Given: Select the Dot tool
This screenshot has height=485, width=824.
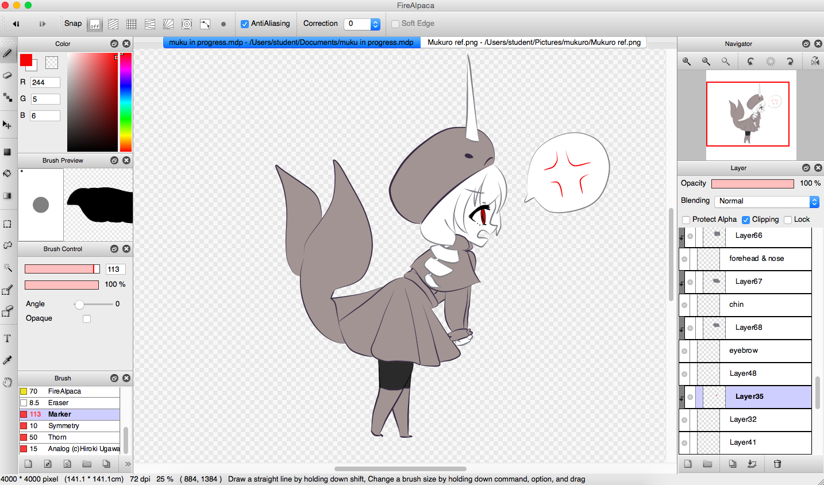Looking at the screenshot, I should tap(7, 98).
